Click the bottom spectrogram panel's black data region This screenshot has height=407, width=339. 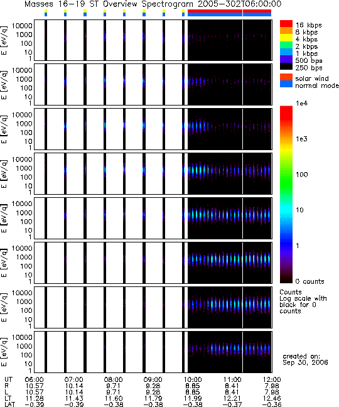[x=230, y=352]
